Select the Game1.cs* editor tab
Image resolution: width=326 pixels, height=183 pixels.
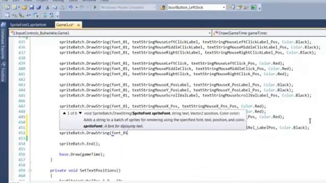point(65,25)
